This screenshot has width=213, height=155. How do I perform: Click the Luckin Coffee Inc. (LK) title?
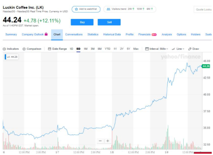(23, 7)
